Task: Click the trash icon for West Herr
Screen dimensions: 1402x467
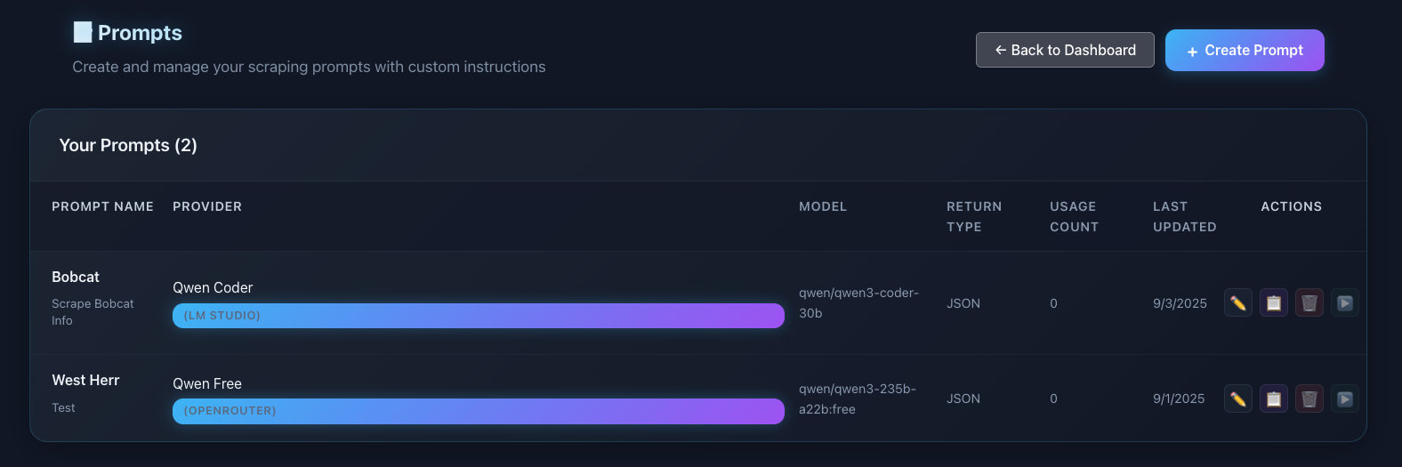Action: click(x=1309, y=399)
